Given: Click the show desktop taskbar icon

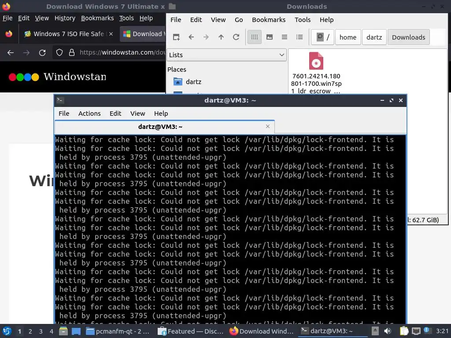Looking at the screenshot, I should (76, 331).
